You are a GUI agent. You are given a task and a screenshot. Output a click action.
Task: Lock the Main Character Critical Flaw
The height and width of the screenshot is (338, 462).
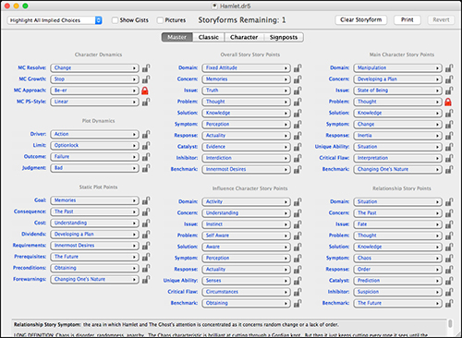449,158
